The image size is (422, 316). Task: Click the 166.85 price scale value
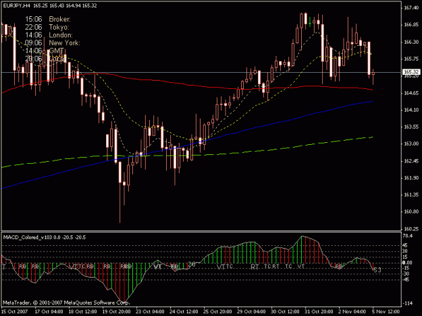(411, 25)
